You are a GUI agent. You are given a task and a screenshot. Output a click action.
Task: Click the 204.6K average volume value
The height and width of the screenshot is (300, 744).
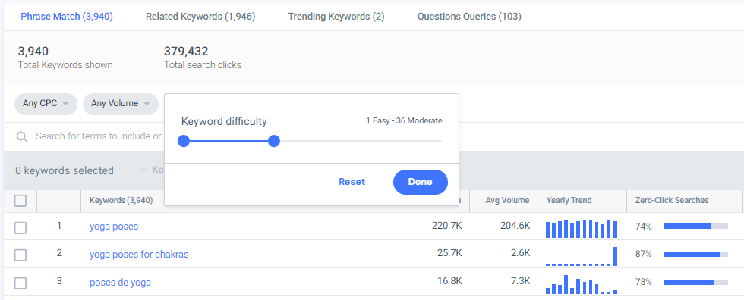click(515, 227)
